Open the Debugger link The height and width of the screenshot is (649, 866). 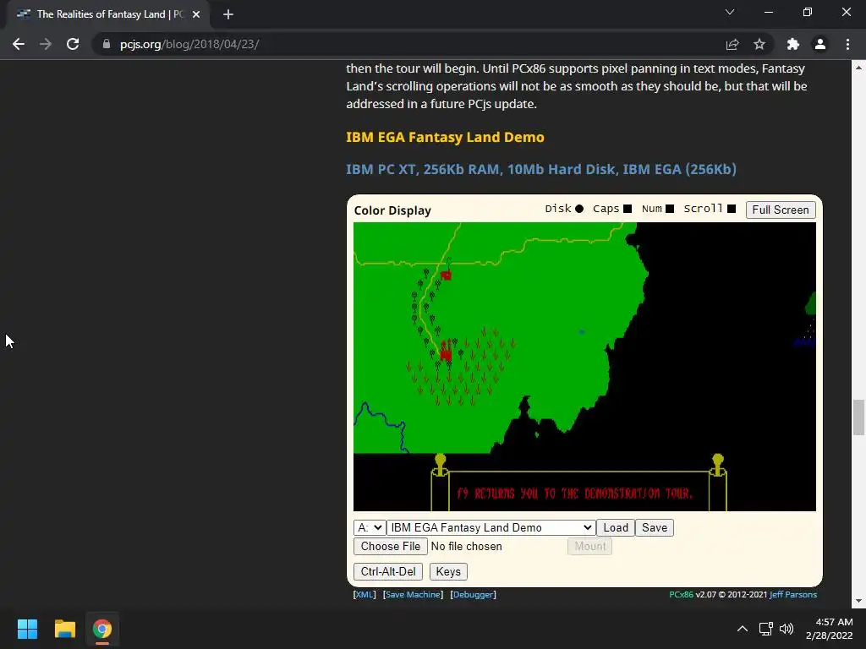coord(474,594)
